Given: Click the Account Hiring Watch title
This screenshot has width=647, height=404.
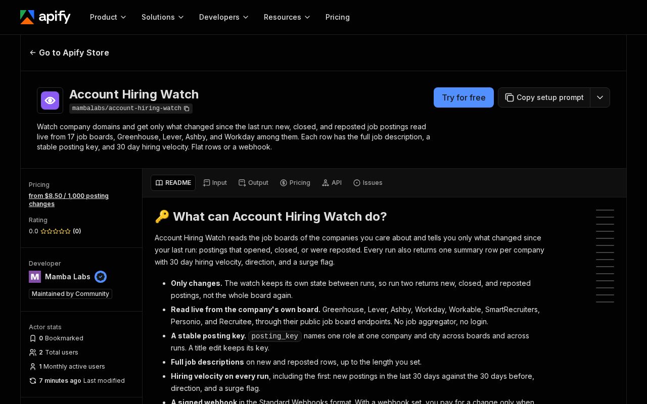Looking at the screenshot, I should coord(134,94).
